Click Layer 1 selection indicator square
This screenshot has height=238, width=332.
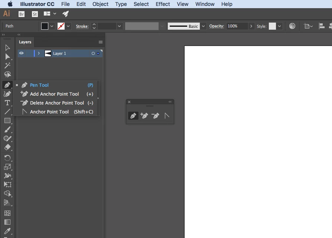click(x=98, y=53)
